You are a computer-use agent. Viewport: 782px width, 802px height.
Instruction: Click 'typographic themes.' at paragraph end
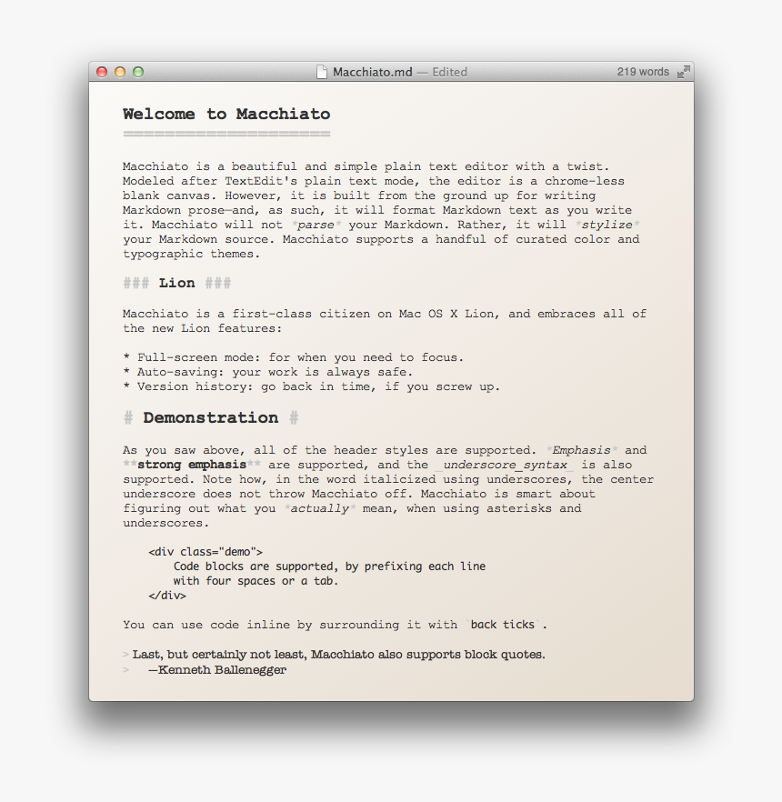[x=192, y=254]
